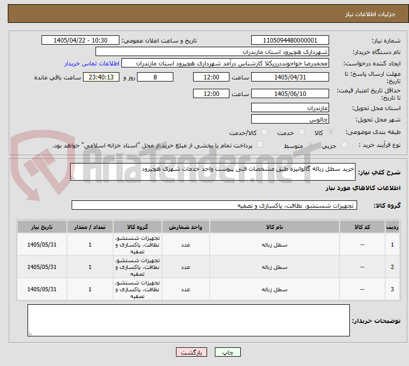The image size is (409, 366).
Task: Click سطل زباله in row 2
Action: point(275,267)
